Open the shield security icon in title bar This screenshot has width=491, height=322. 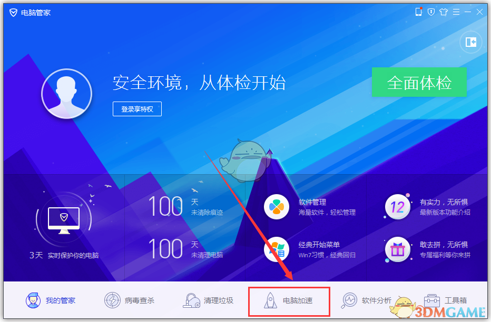[431, 12]
